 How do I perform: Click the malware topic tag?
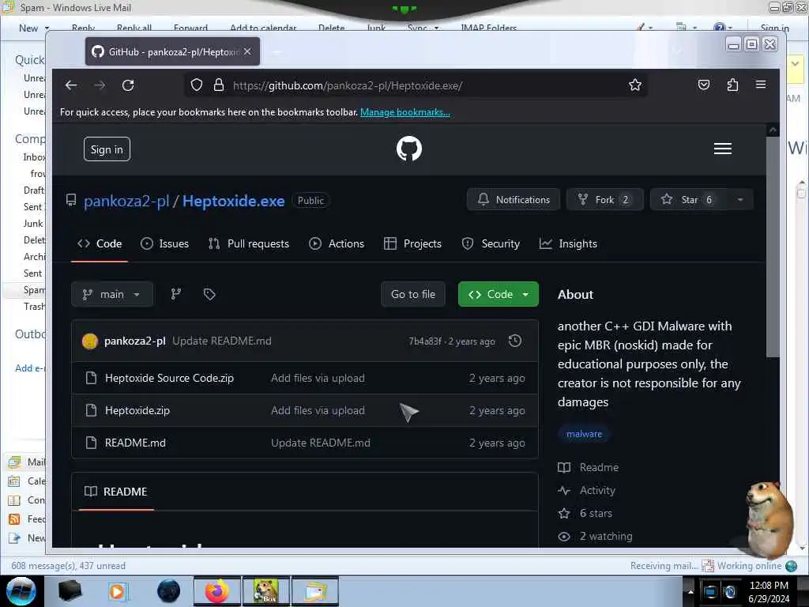pos(584,434)
